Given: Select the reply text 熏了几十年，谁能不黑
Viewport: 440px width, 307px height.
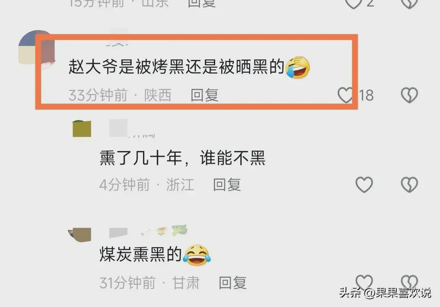Looking at the screenshot, I should coord(183,158).
